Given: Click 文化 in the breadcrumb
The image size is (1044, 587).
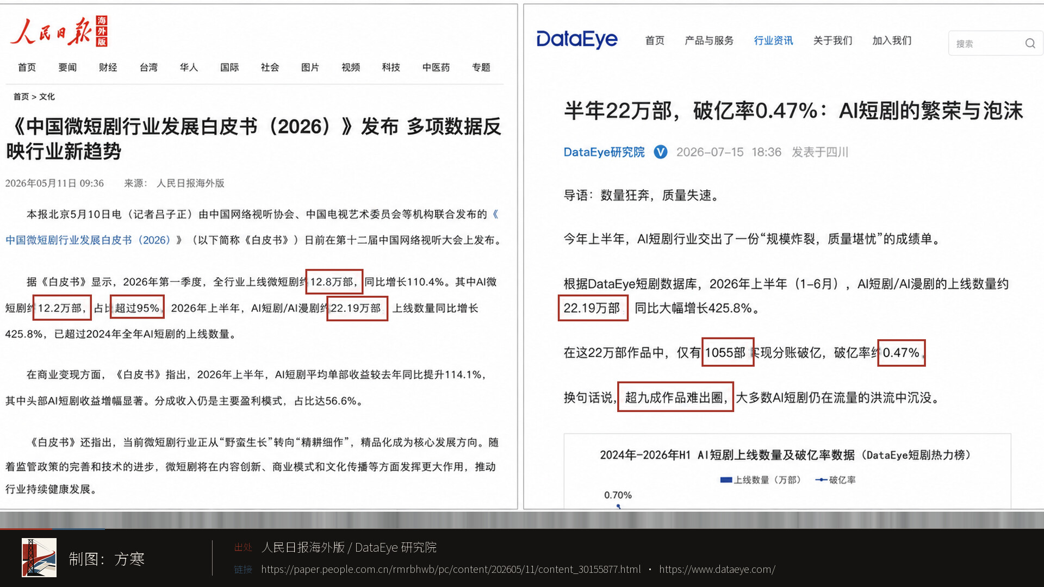Looking at the screenshot, I should point(47,97).
